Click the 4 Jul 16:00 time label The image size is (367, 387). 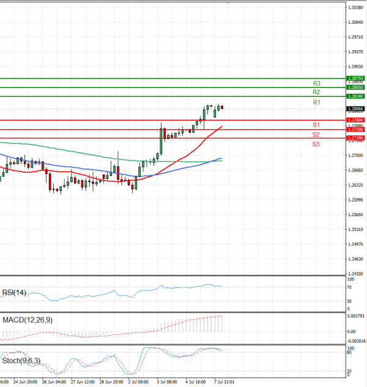(196, 382)
